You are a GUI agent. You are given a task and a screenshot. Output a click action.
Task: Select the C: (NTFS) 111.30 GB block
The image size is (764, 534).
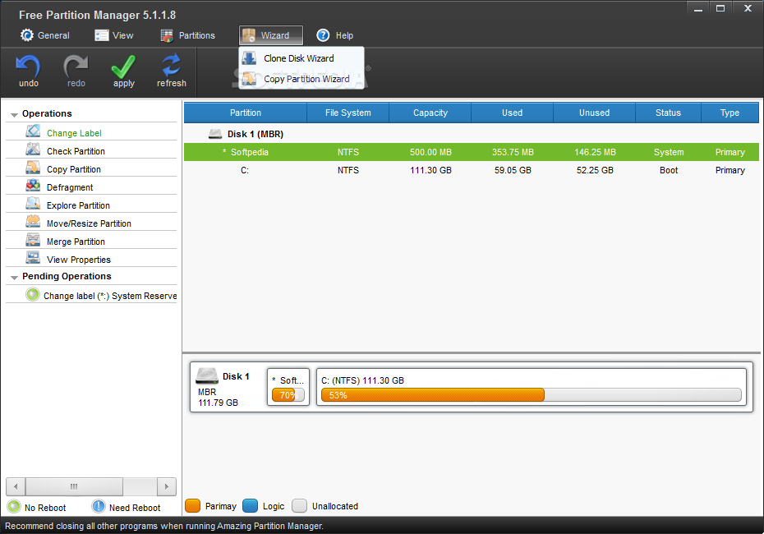tap(531, 387)
